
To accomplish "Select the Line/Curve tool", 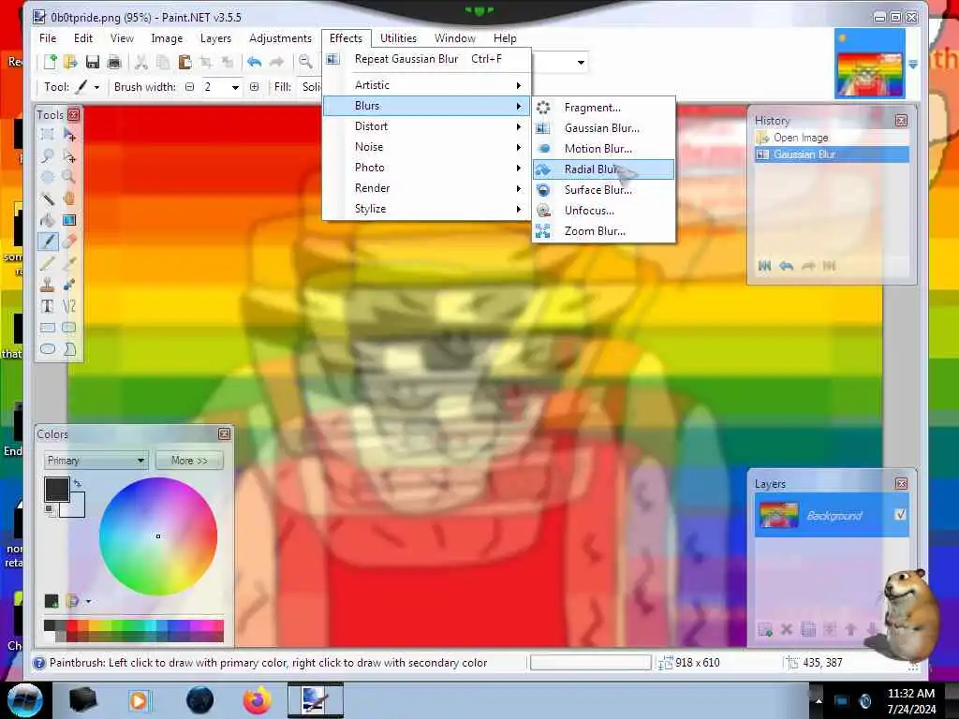I will 69,306.
